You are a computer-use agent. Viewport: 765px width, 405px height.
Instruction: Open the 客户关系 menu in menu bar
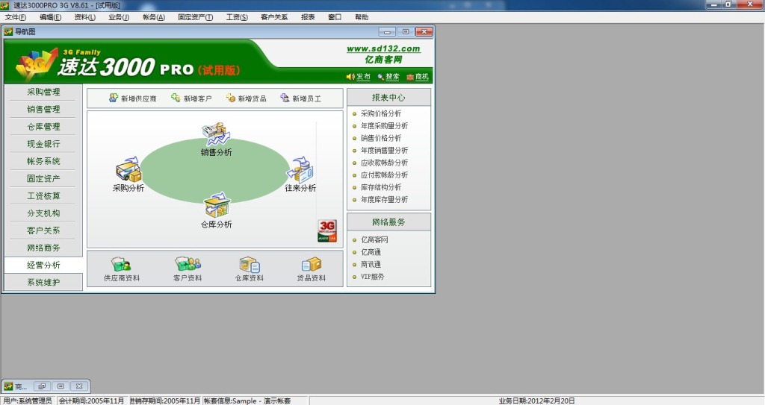pos(274,17)
